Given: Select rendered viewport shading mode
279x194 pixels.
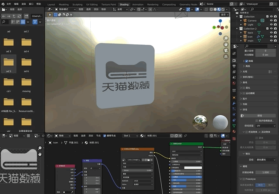Looking at the screenshot, I should click(x=223, y=10).
